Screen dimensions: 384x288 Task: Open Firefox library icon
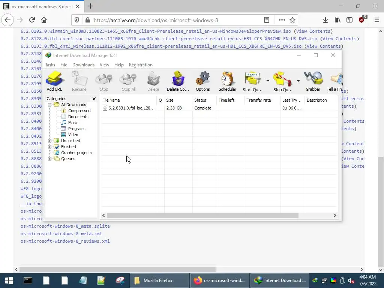[x=337, y=20]
